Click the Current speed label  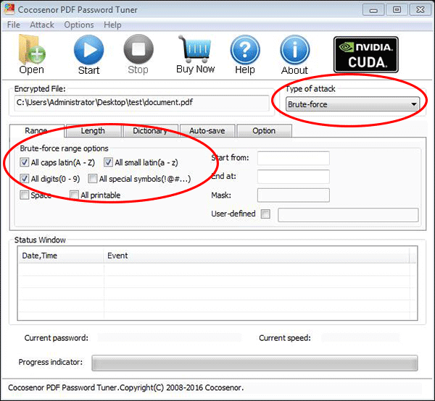(285, 338)
